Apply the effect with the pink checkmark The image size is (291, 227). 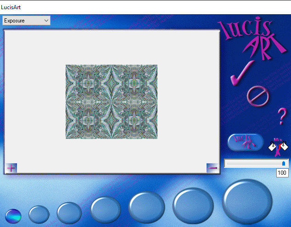241,72
